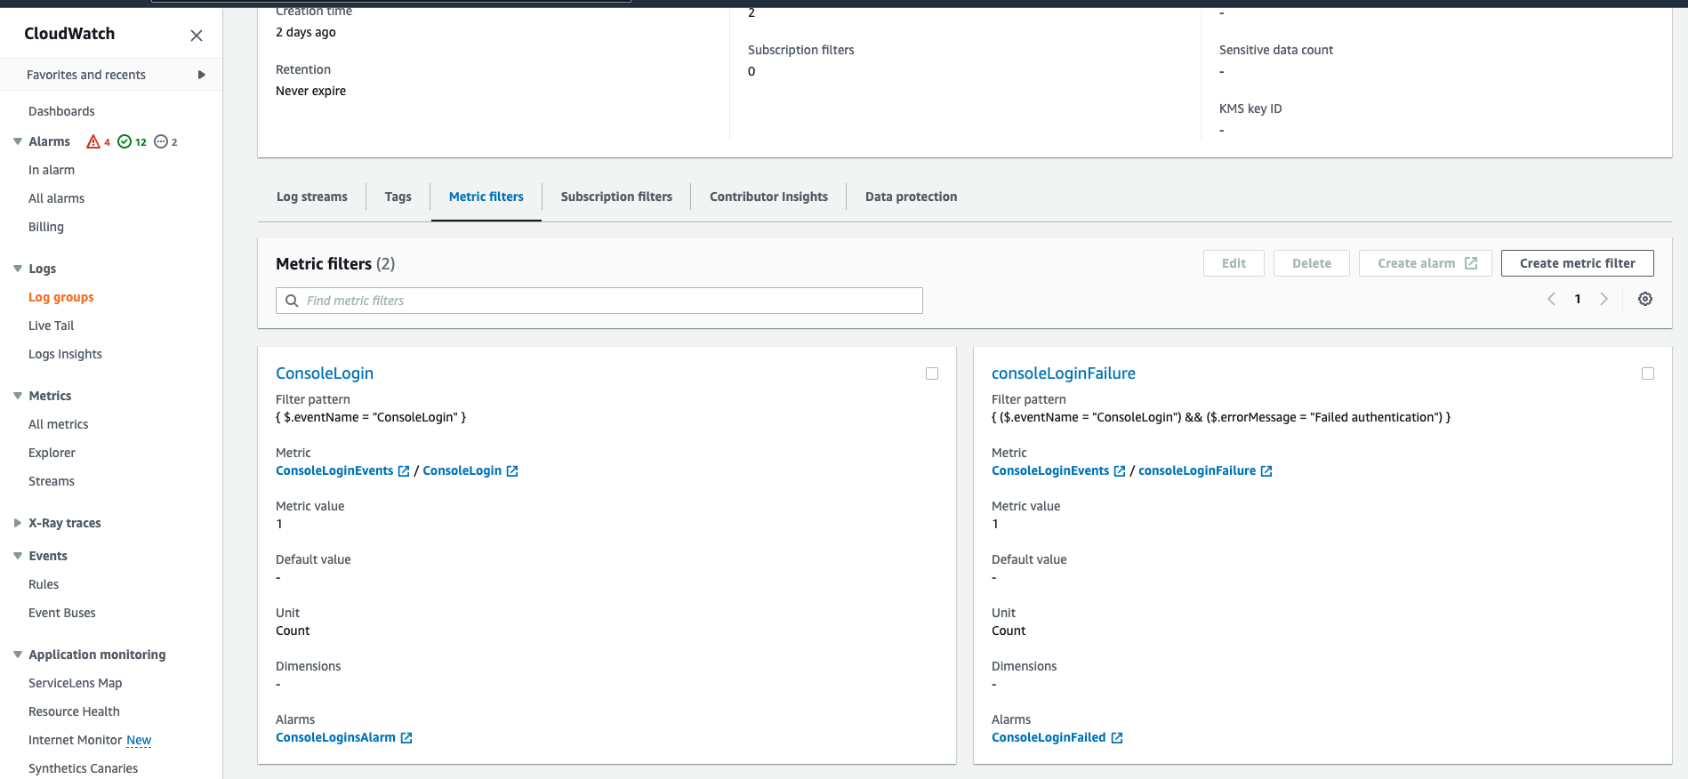This screenshot has height=779, width=1688.
Task: Go to next page of metric filters
Action: 1604,300
